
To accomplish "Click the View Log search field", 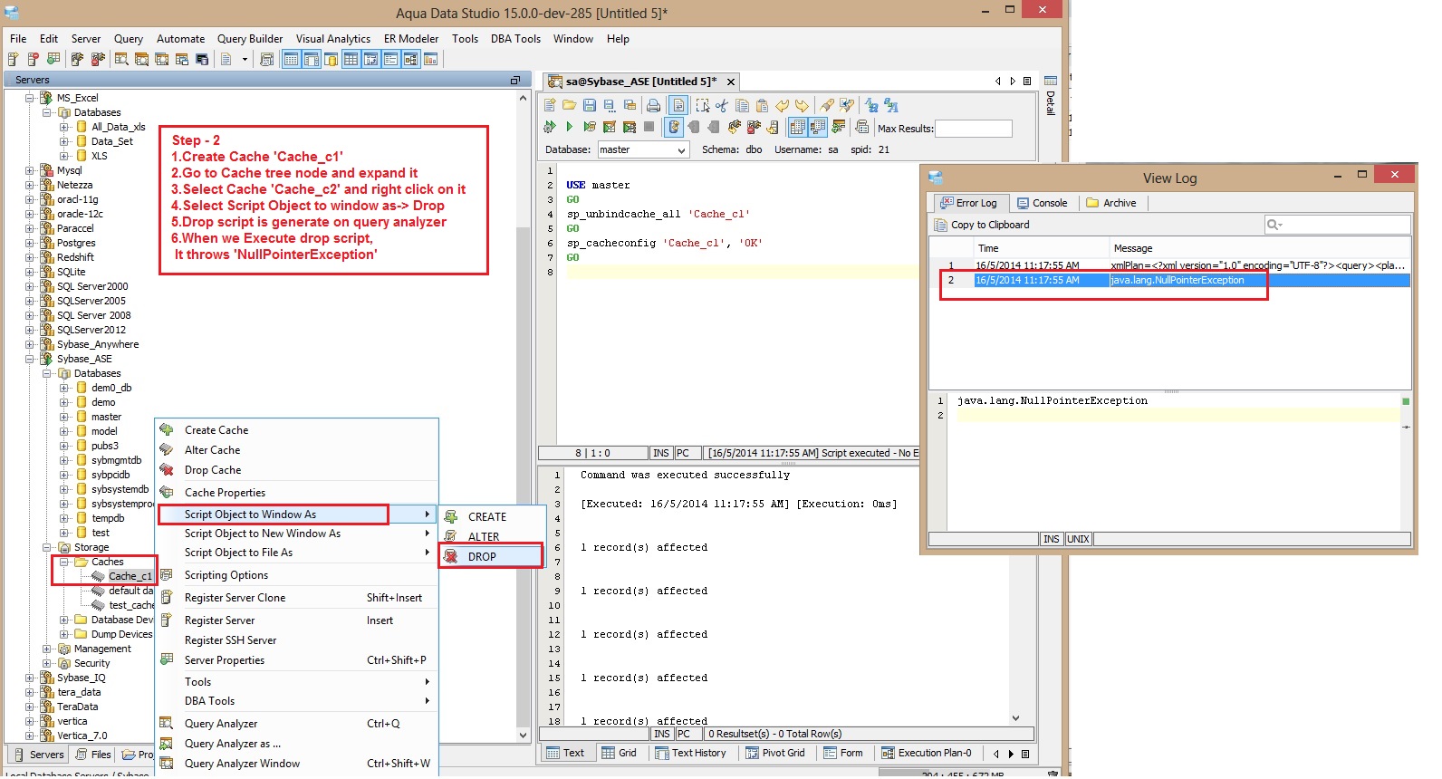I will pyautogui.click(x=1337, y=225).
